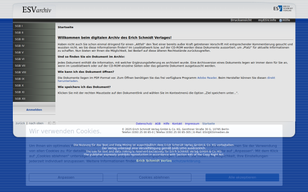Click the Cookies ablehnen button
The width and height of the screenshot is (308, 192).
154,177
